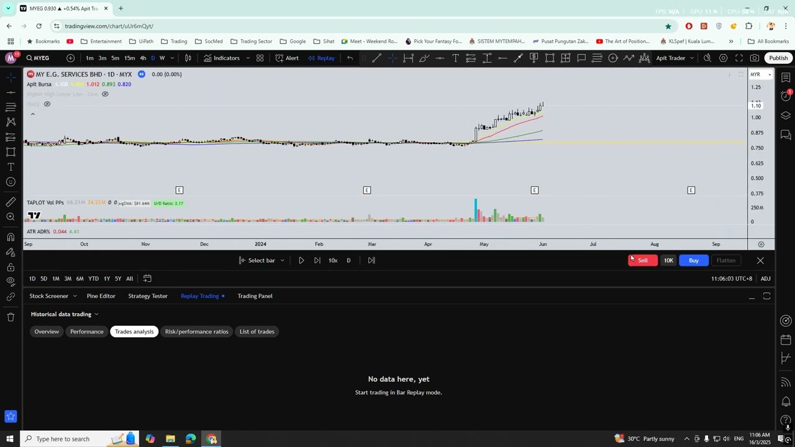Image resolution: width=795 pixels, height=447 pixels.
Task: Create a new Alert
Action: tap(287, 58)
